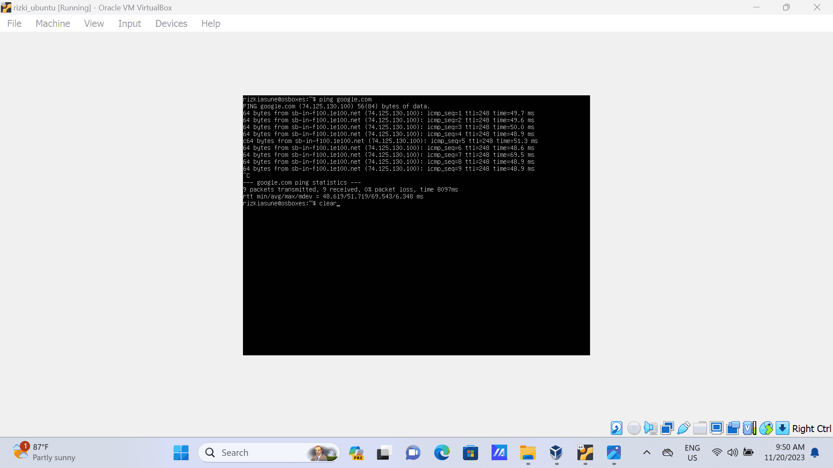This screenshot has height=468, width=833.
Task: Click the icmp_seq=7 ping reply line
Action: pyautogui.click(x=389, y=155)
